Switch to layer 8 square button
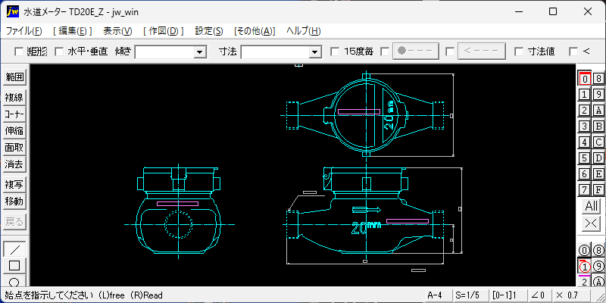The width and height of the screenshot is (606, 303). [598, 79]
